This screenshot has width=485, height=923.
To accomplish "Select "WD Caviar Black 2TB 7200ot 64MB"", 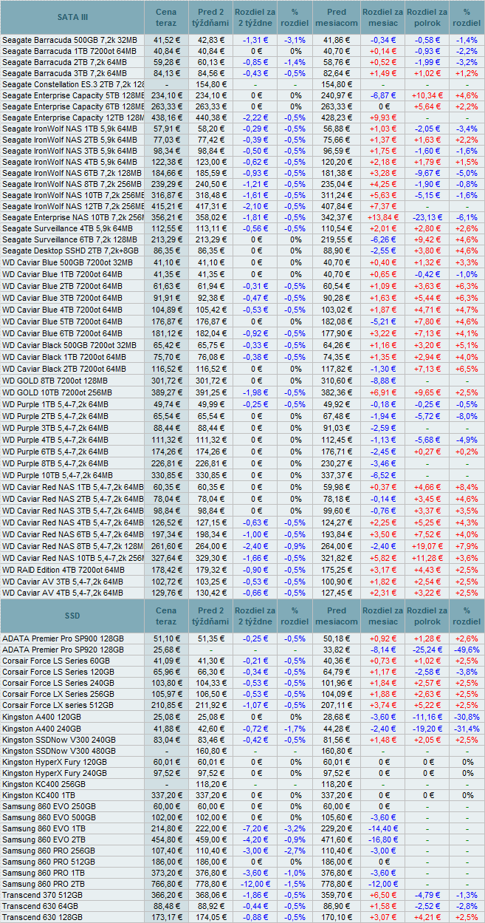I will click(64, 368).
